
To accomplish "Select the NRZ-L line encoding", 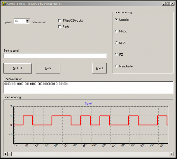I will (116, 31).
